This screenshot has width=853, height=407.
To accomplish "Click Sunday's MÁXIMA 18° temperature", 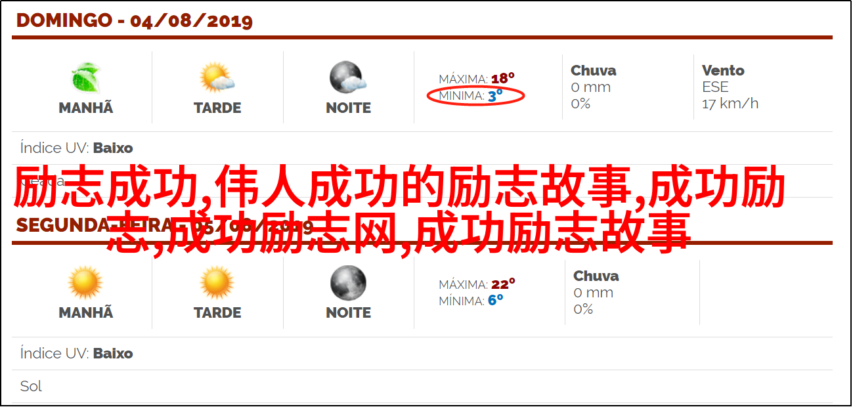I will [x=477, y=79].
